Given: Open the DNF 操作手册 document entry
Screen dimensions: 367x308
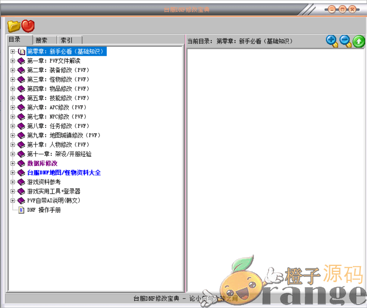Looking at the screenshot, I should click(44, 210).
